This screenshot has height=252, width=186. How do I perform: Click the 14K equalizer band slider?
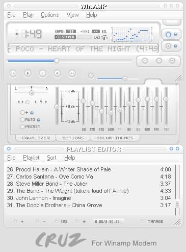(157, 99)
